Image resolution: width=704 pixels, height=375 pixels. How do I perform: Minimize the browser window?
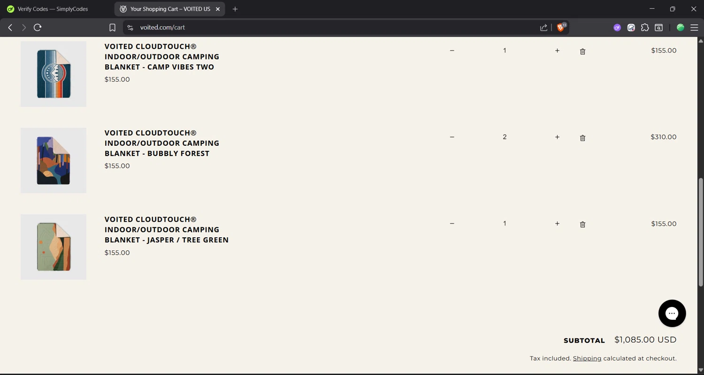coord(652,9)
